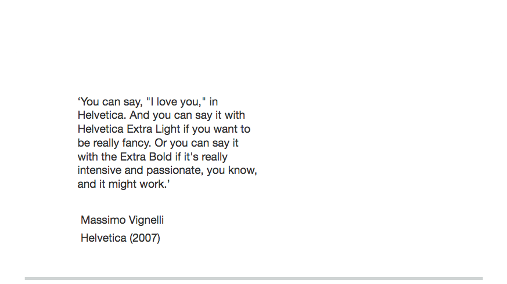Viewport: 507px width, 284px height.
Task: Click "Helvetica." starting the second quote line
Action: tap(98, 115)
